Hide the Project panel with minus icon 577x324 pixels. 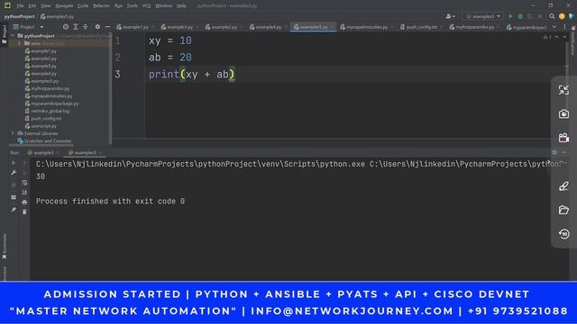click(107, 27)
